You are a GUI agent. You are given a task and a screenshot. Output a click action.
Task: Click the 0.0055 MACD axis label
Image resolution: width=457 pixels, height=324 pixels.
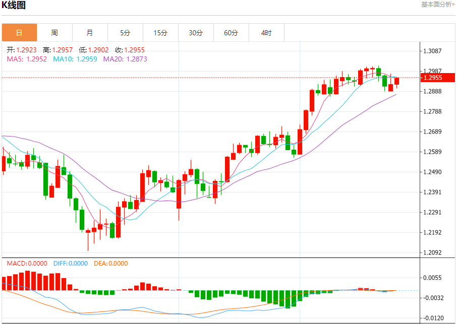point(433,278)
